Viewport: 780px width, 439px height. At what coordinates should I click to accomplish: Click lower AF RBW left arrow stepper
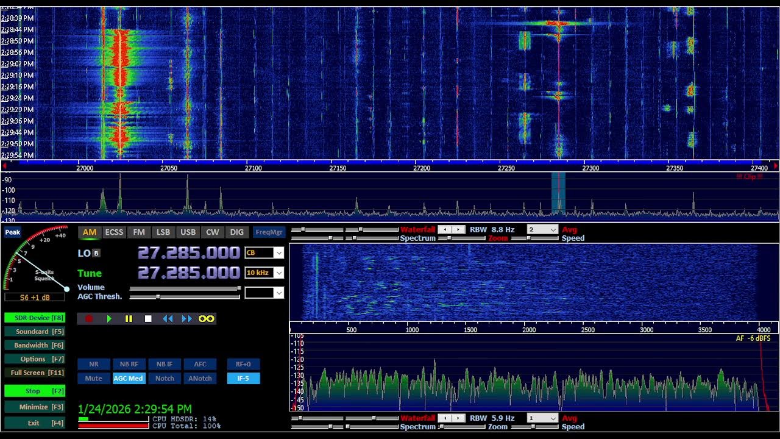(444, 418)
